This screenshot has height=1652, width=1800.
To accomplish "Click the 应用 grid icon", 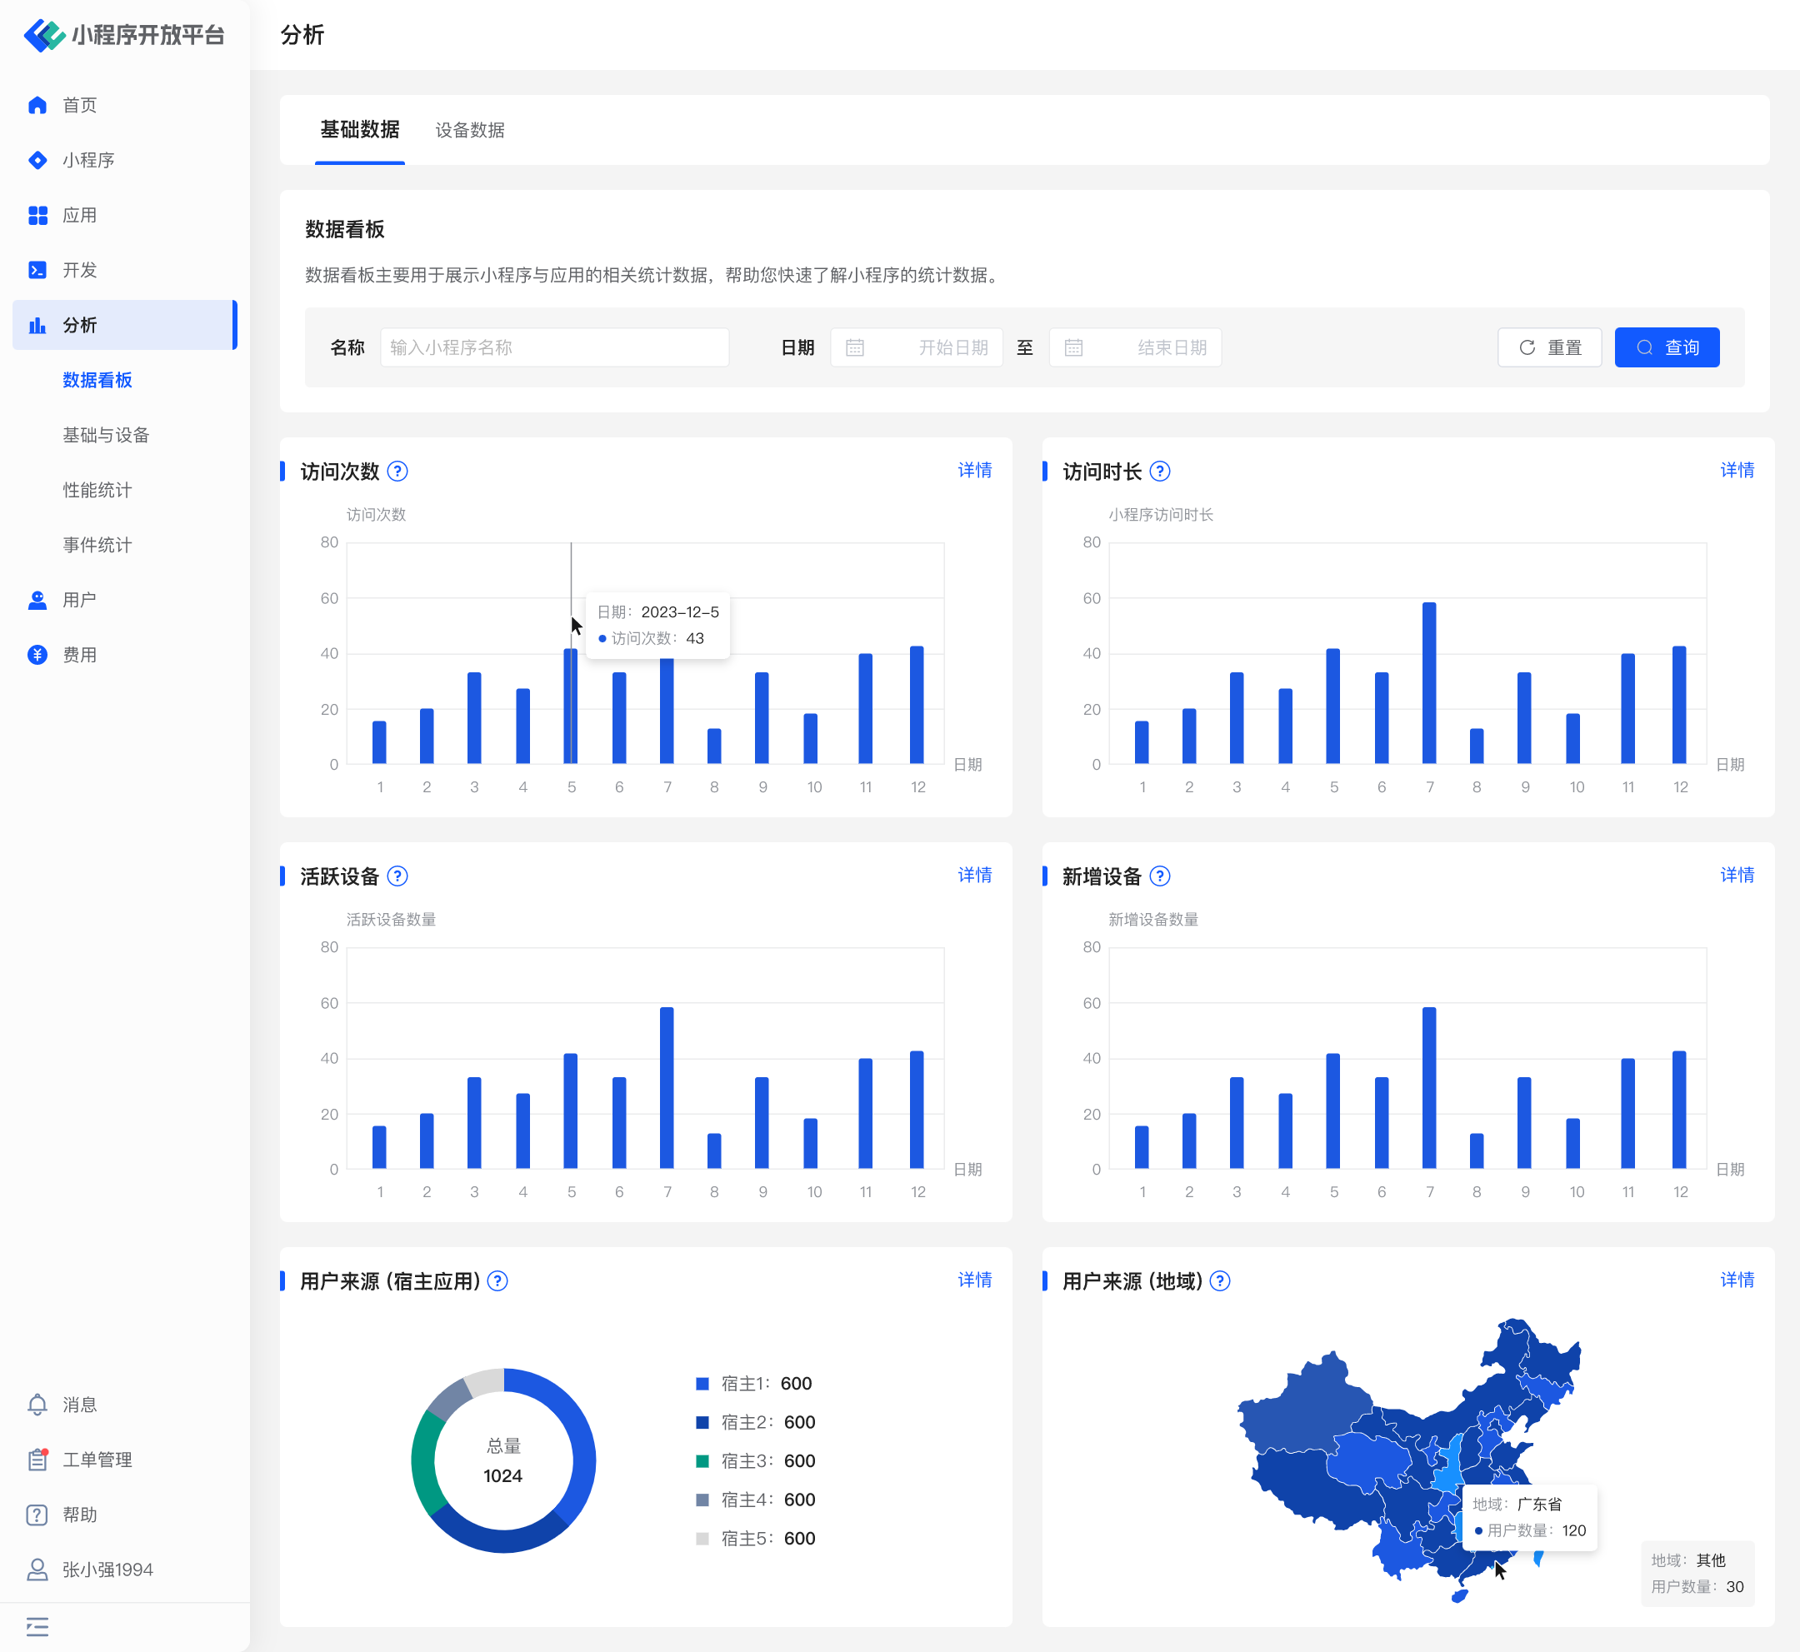I will [x=37, y=216].
